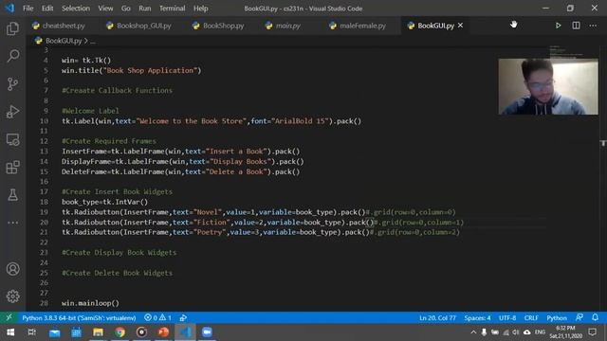Open errors and warnings problems indicator

click(157, 317)
